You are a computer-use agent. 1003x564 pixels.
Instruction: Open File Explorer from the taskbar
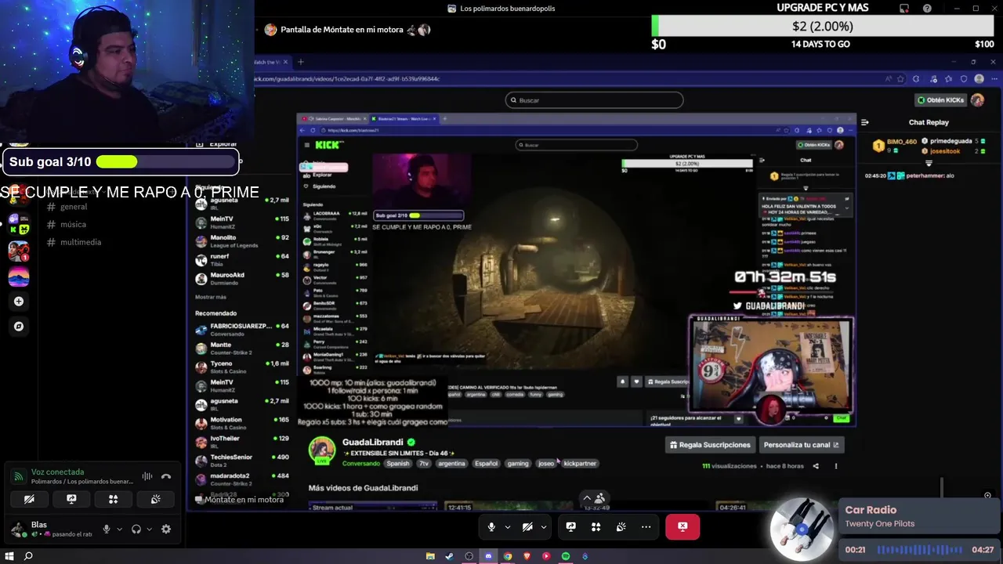pyautogui.click(x=430, y=556)
